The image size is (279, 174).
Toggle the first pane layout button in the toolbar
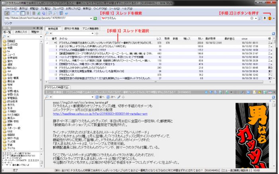[13, 13]
